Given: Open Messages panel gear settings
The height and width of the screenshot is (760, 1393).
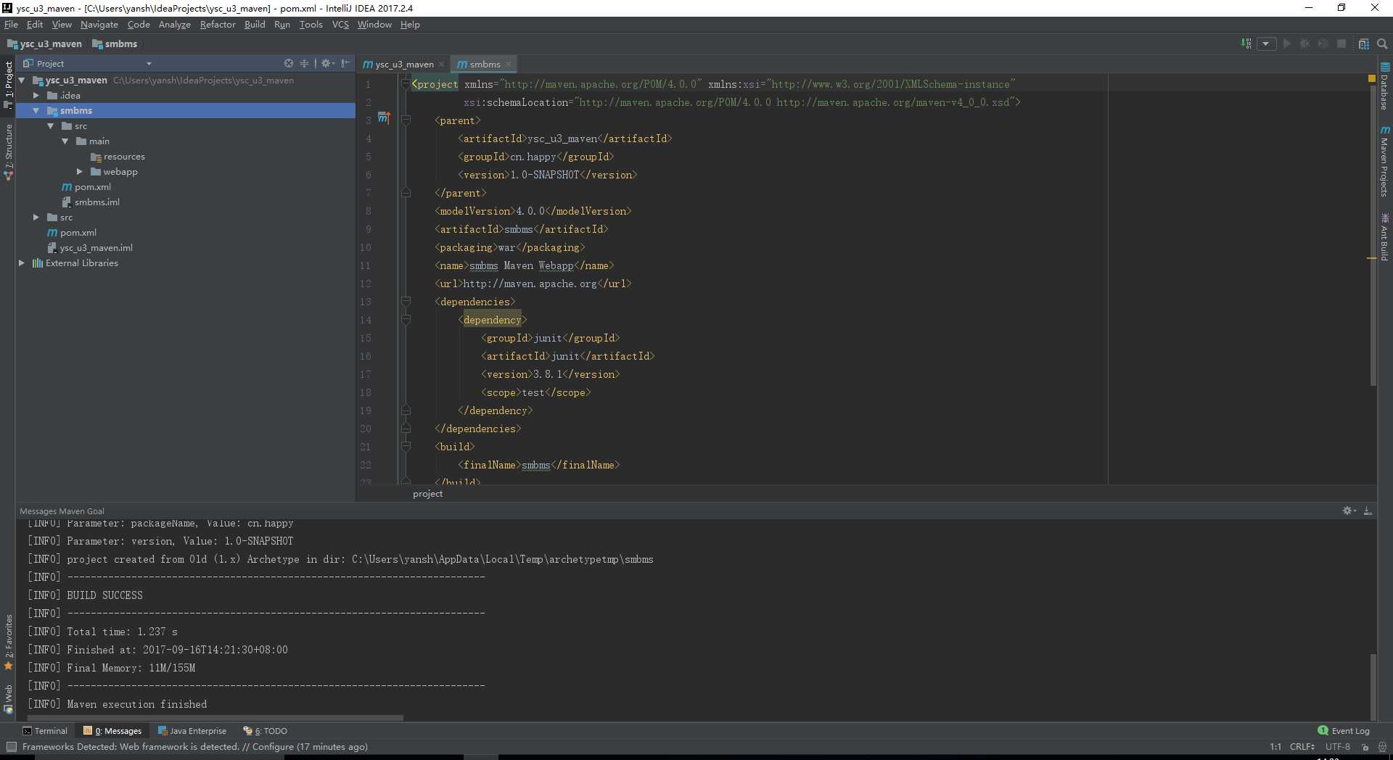Looking at the screenshot, I should tap(1349, 511).
